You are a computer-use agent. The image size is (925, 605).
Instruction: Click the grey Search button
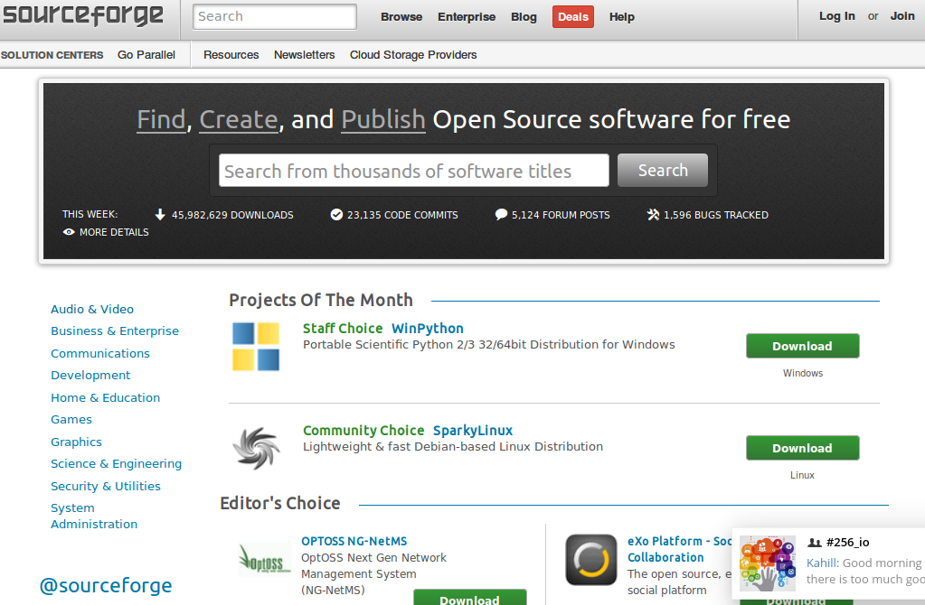[663, 171]
